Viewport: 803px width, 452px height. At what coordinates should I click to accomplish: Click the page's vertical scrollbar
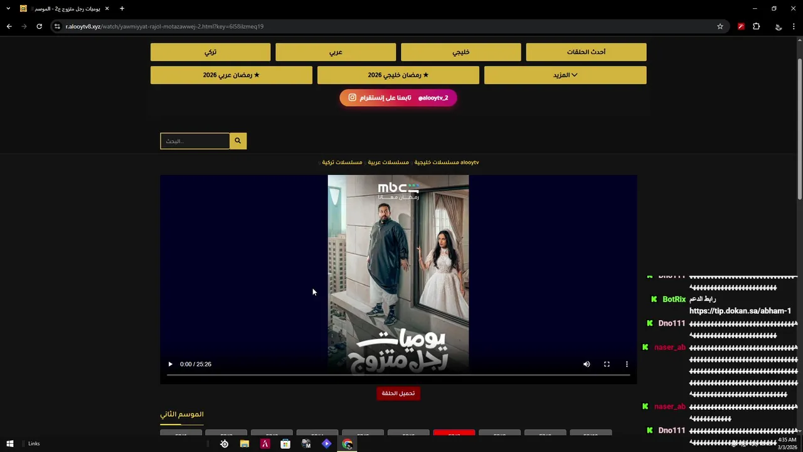pyautogui.click(x=799, y=129)
